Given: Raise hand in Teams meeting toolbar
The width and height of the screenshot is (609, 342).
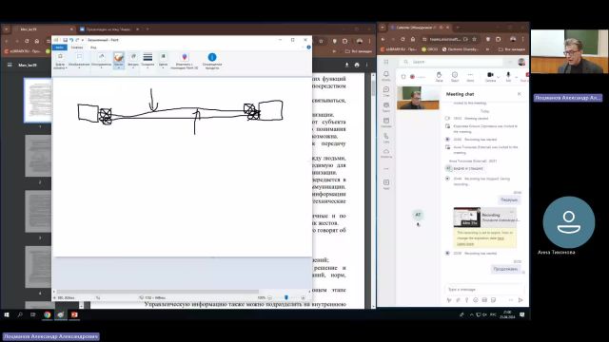Looking at the screenshot, I should point(439,76).
